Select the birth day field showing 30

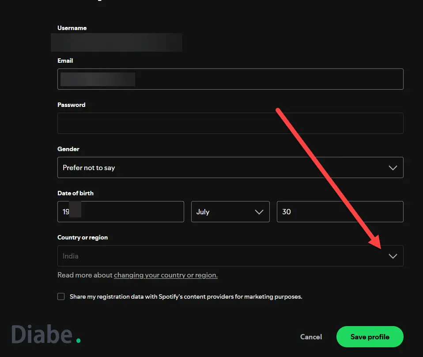click(340, 212)
